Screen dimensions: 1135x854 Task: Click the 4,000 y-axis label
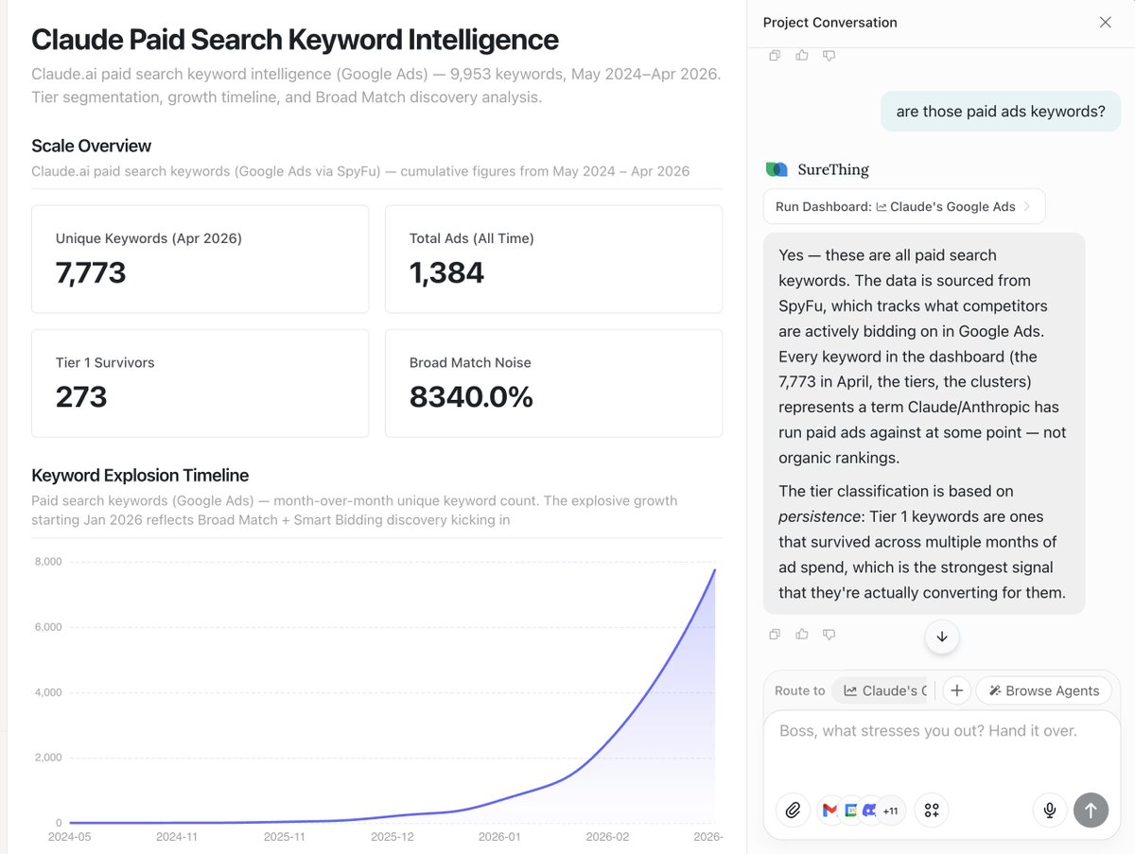pyautogui.click(x=46, y=692)
